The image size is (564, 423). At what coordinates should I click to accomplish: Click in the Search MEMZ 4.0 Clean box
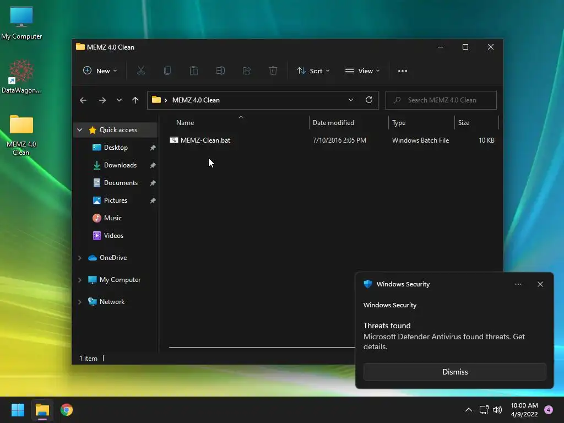[441, 100]
